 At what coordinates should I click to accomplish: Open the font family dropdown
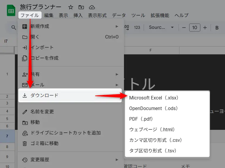(161, 28)
